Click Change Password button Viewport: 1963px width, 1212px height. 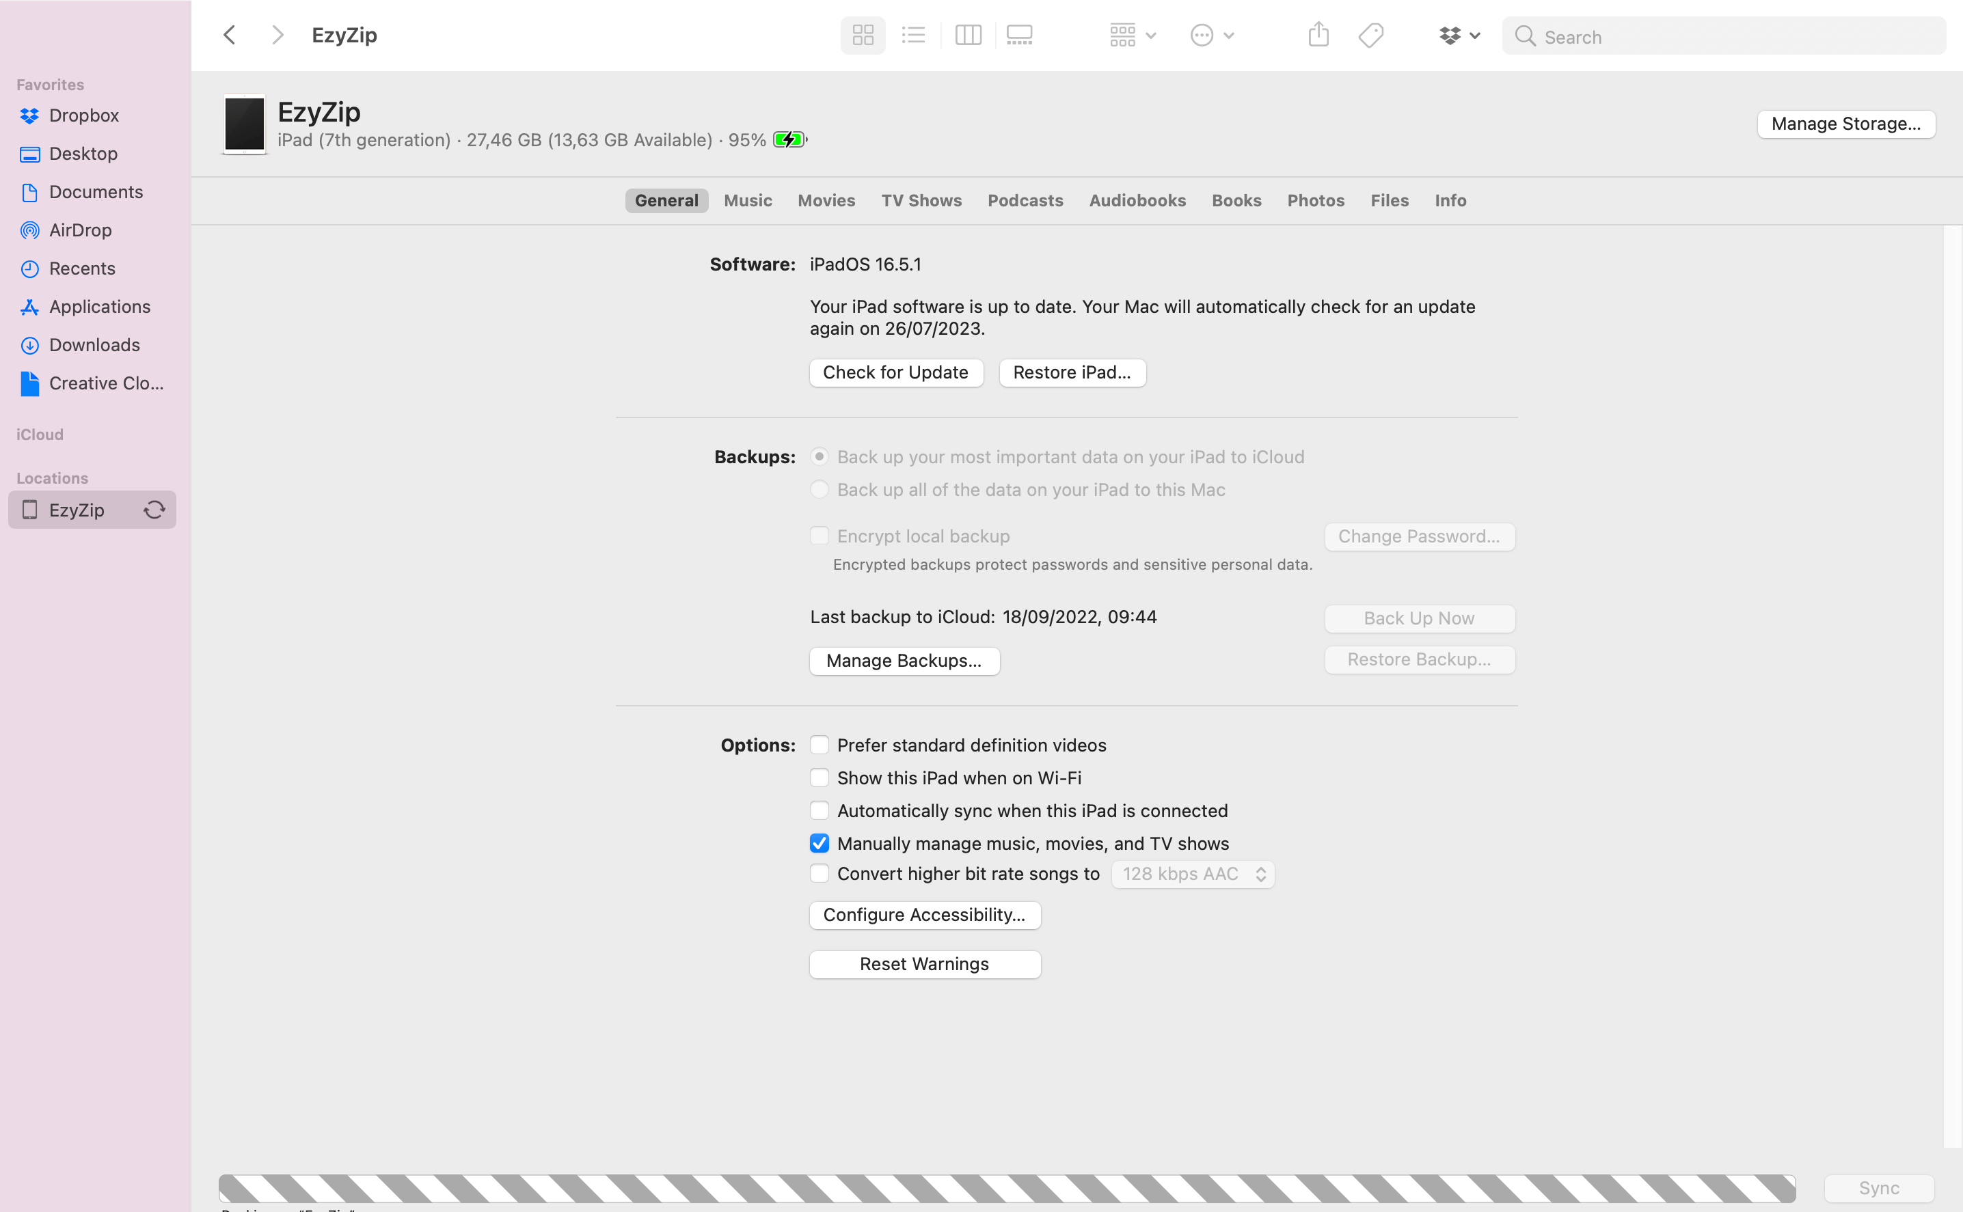pos(1420,536)
